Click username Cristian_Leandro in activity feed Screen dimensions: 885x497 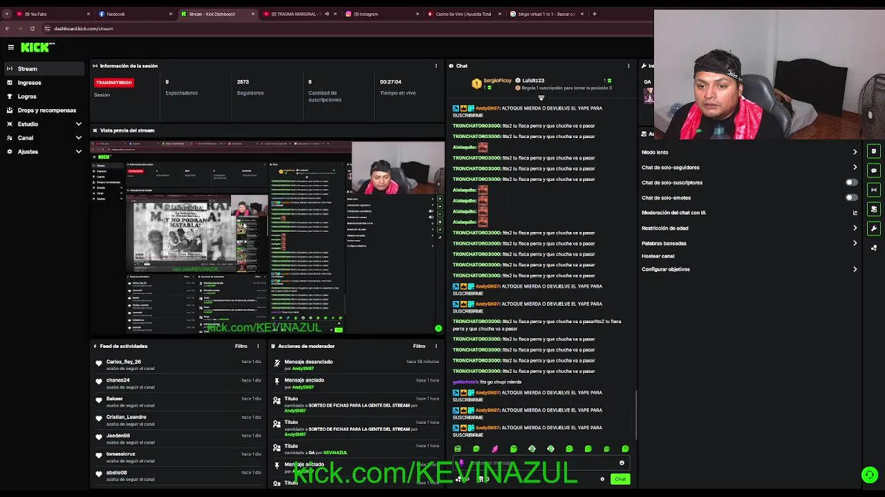tap(127, 417)
